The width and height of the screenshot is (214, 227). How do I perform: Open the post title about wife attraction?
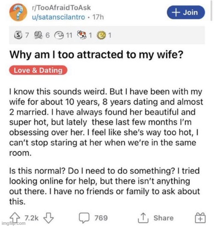tap(96, 54)
